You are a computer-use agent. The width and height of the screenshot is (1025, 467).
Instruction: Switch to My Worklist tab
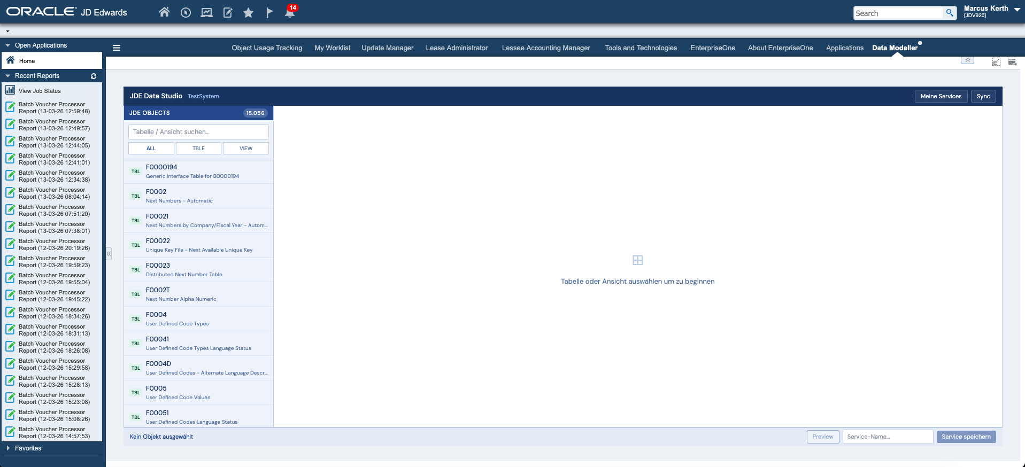[x=333, y=48]
